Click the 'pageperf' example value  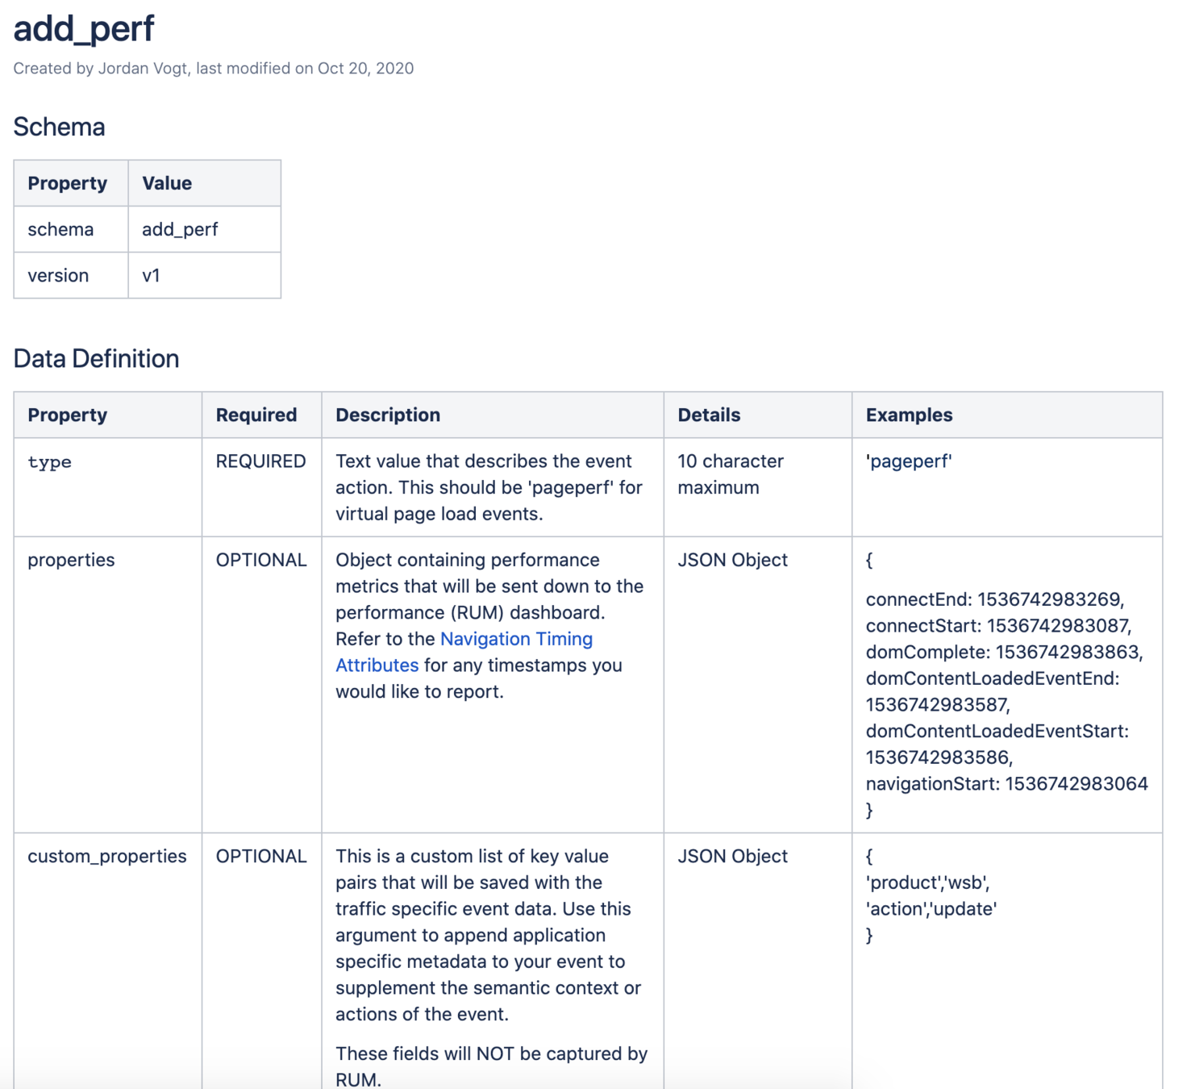coord(909,461)
